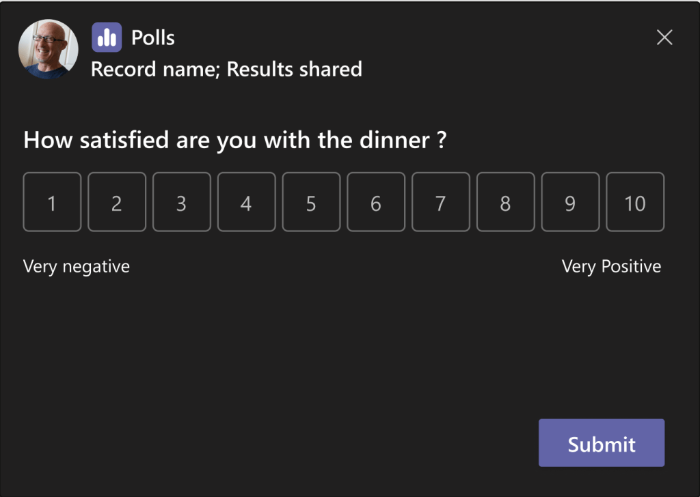This screenshot has height=497, width=700.
Task: Choose rating 8 box
Action: (505, 202)
